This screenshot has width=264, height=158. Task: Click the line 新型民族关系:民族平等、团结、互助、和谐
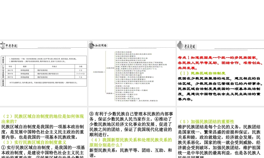131,153
